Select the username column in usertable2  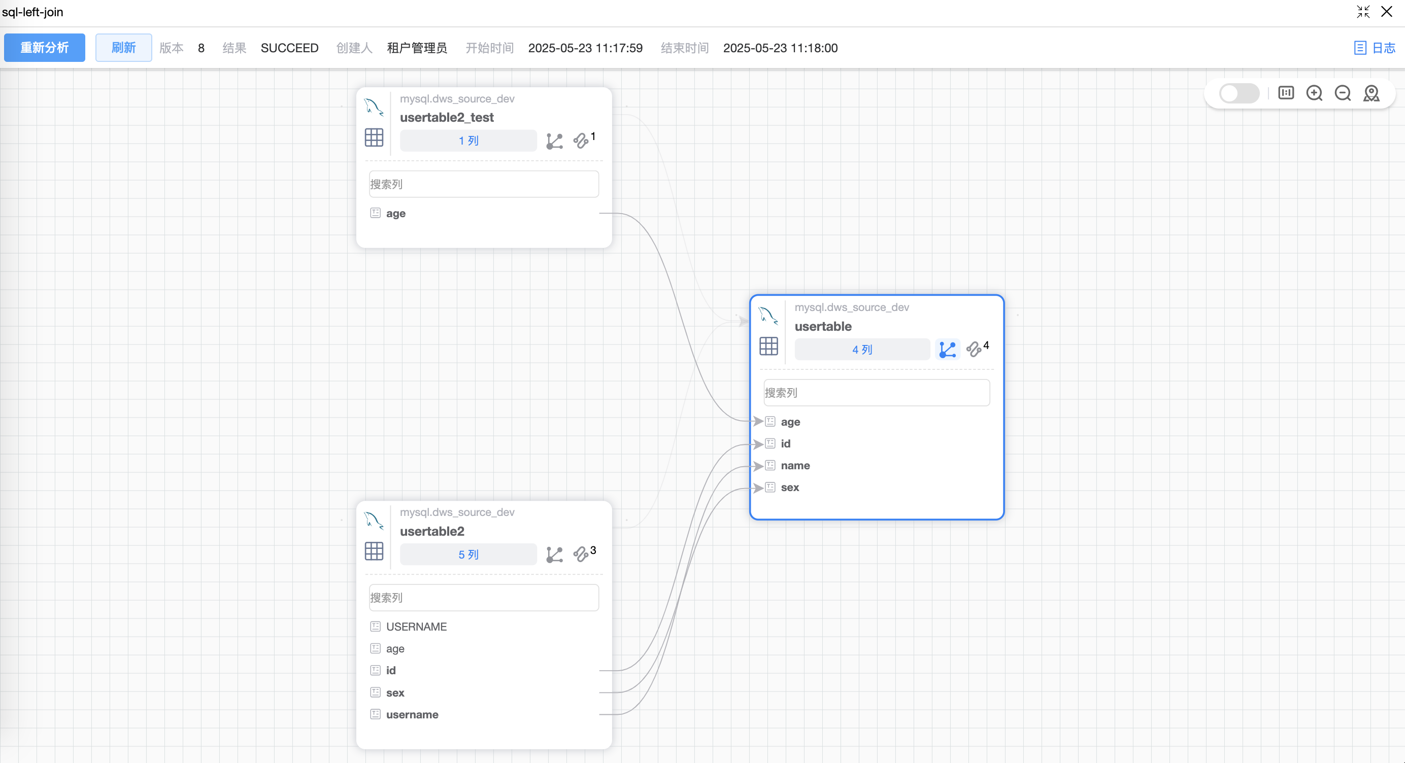(x=412, y=714)
